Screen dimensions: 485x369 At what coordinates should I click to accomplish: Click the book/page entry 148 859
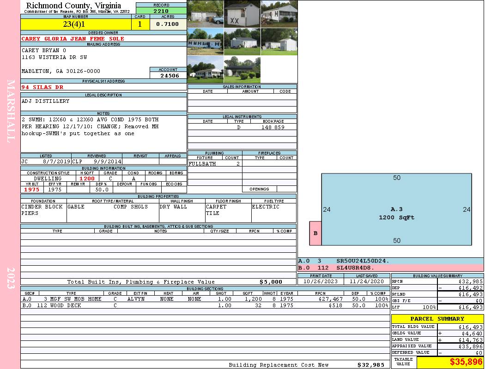pyautogui.click(x=273, y=127)
